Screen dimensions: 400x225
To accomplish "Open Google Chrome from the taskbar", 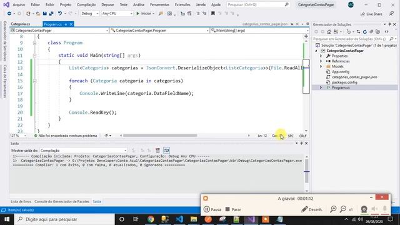I will [x=151, y=219].
